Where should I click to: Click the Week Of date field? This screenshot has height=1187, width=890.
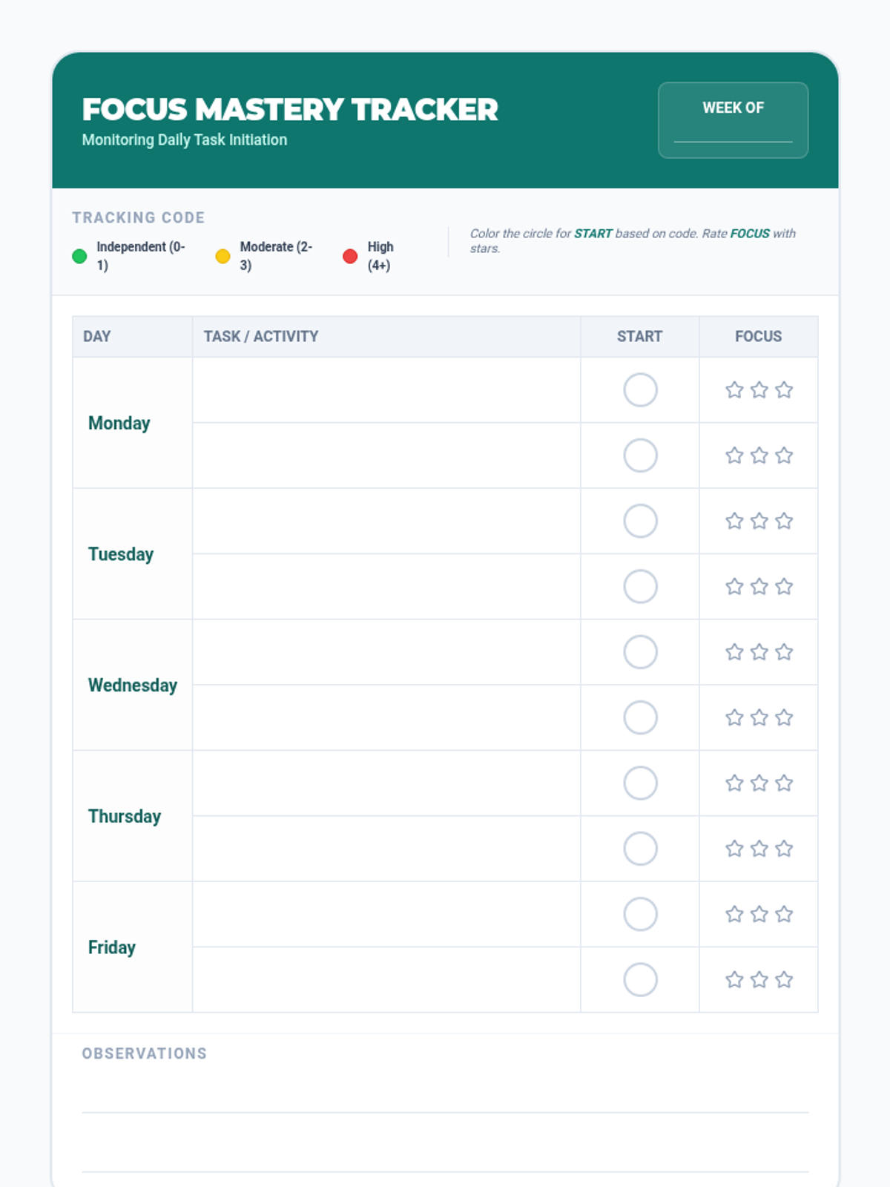(733, 132)
